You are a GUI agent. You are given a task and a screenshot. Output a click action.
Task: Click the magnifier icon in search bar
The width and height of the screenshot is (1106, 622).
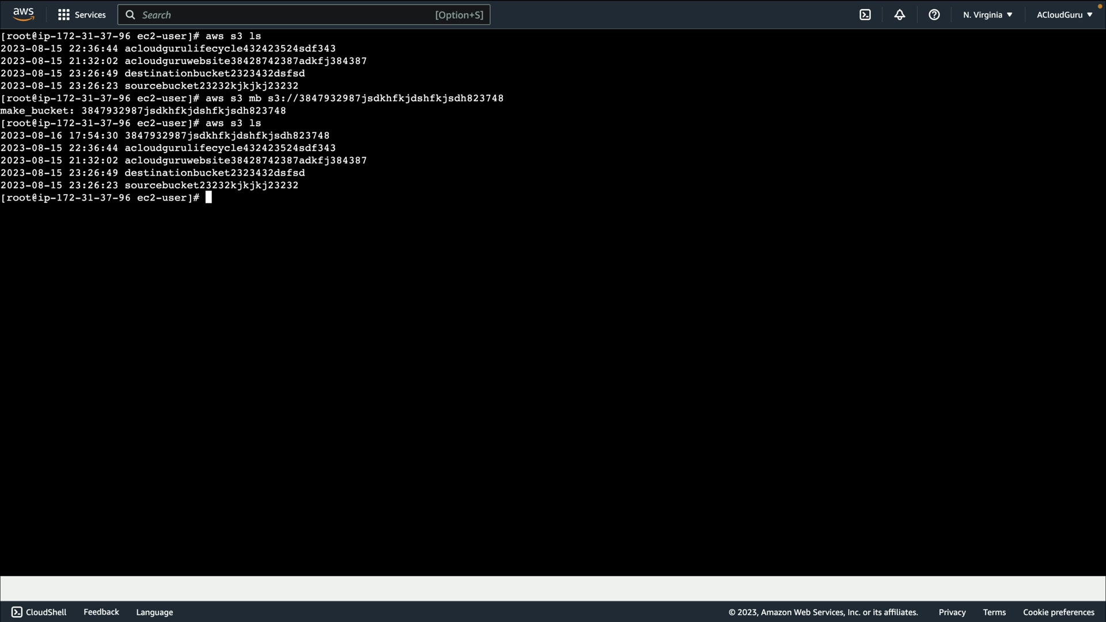coord(131,15)
